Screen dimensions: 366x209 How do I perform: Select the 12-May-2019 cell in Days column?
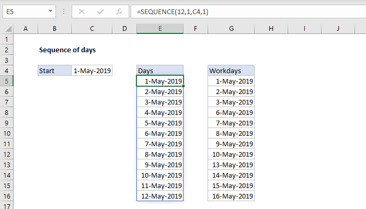160,196
